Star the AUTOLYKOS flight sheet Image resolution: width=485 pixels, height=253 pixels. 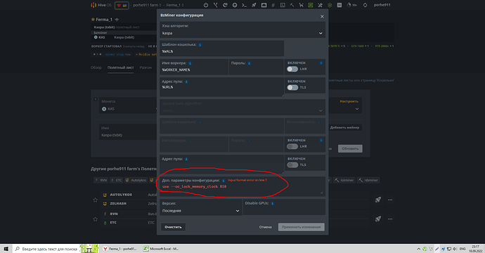click(x=96, y=200)
